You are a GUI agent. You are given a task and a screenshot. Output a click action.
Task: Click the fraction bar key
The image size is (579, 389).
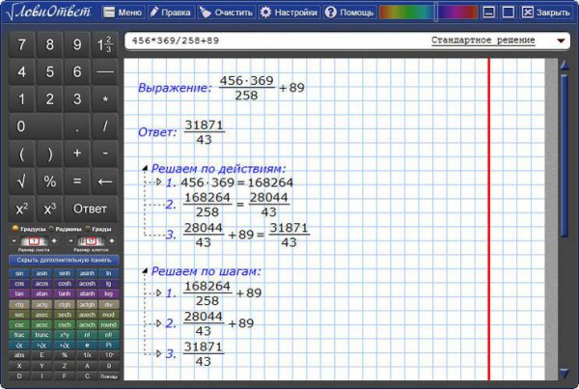pyautogui.click(x=105, y=71)
